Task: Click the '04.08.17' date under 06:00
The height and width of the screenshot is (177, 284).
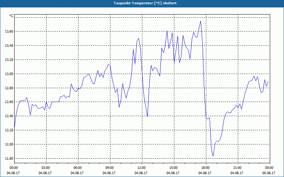Action: tap(77, 173)
